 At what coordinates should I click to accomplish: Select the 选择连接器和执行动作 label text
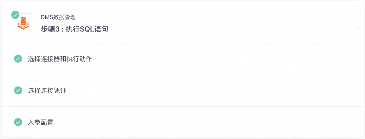[x=60, y=59]
